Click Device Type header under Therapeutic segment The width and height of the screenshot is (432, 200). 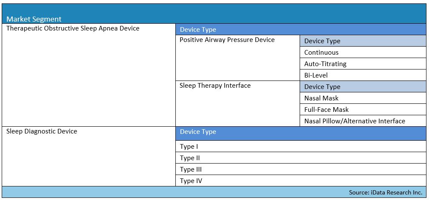(x=301, y=29)
